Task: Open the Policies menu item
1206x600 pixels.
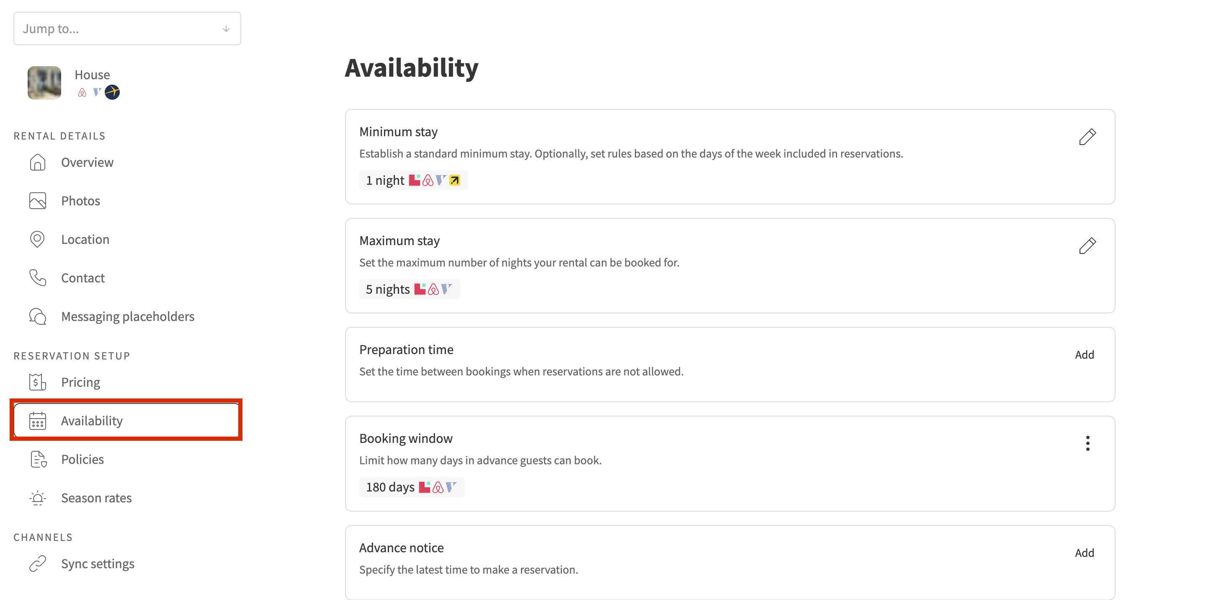Action: (82, 460)
